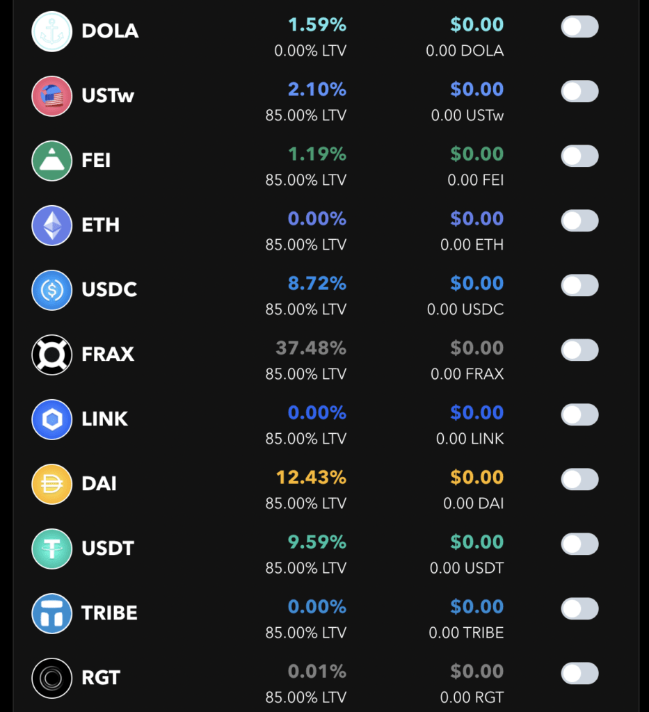Click the green FEI triangle icon
Viewport: 649px width, 712px height.
(x=51, y=161)
